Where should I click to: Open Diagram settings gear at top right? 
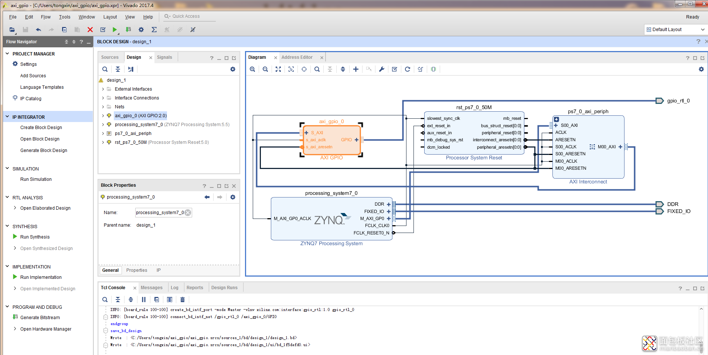[701, 69]
